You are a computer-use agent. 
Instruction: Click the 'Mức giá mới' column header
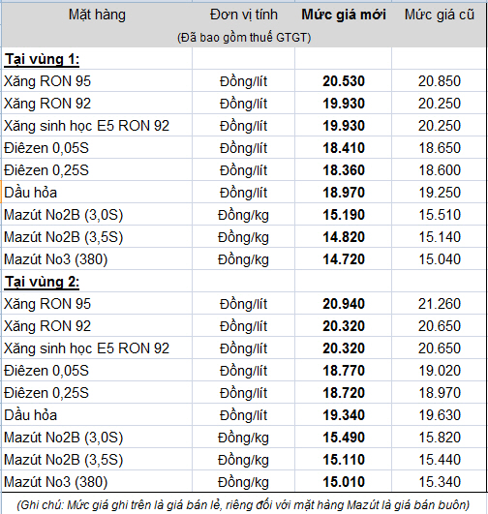coord(344,15)
